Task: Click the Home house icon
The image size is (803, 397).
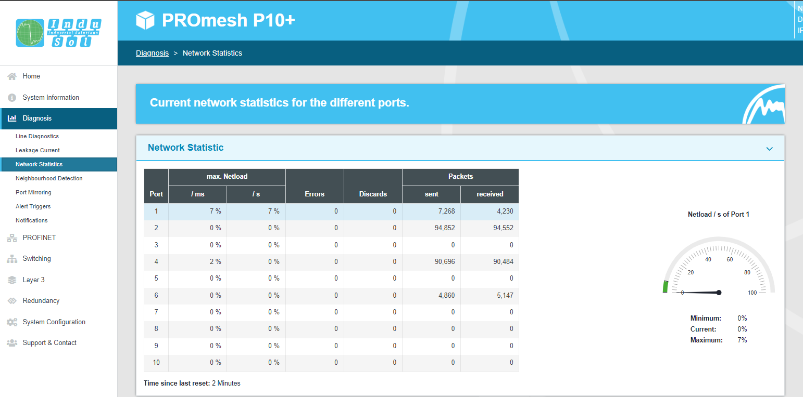Action: pos(12,76)
